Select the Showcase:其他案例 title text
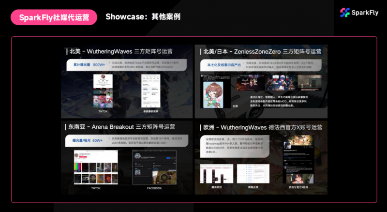Image resolution: width=387 pixels, height=212 pixels. (143, 17)
